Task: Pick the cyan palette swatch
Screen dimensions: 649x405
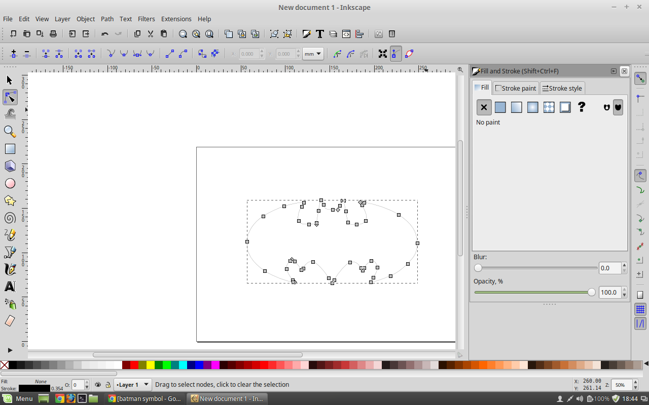Action: click(x=183, y=364)
